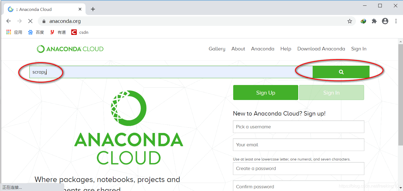View the site lock icon info
Screen dimensions: 403x191
(44, 21)
